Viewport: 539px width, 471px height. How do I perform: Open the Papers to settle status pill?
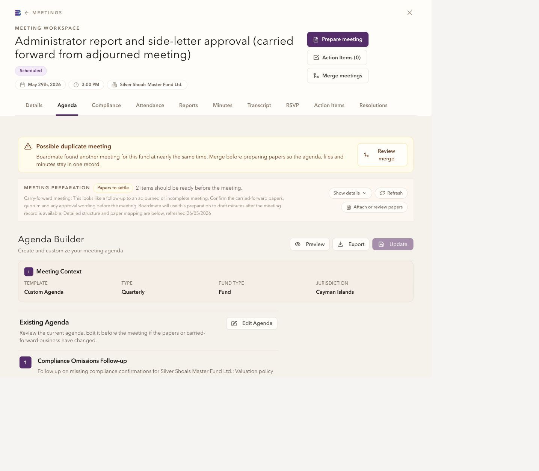pos(113,188)
